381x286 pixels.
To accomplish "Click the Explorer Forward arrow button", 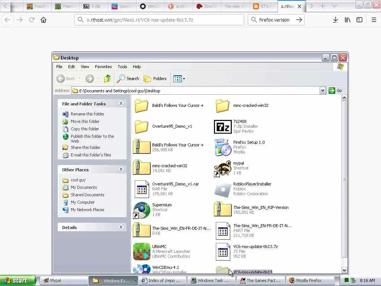I will (x=89, y=79).
